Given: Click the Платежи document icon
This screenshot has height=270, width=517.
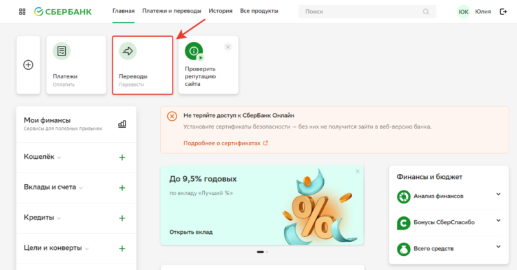Looking at the screenshot, I should coord(61,51).
